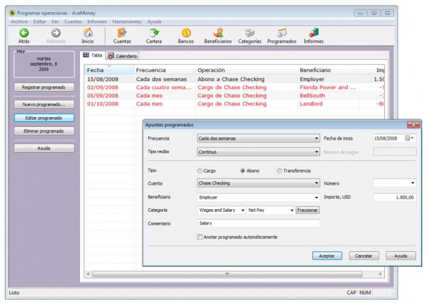This screenshot has width=427, height=305.
Task: Click the calendar icon on Calendario tab
Action: (111, 56)
